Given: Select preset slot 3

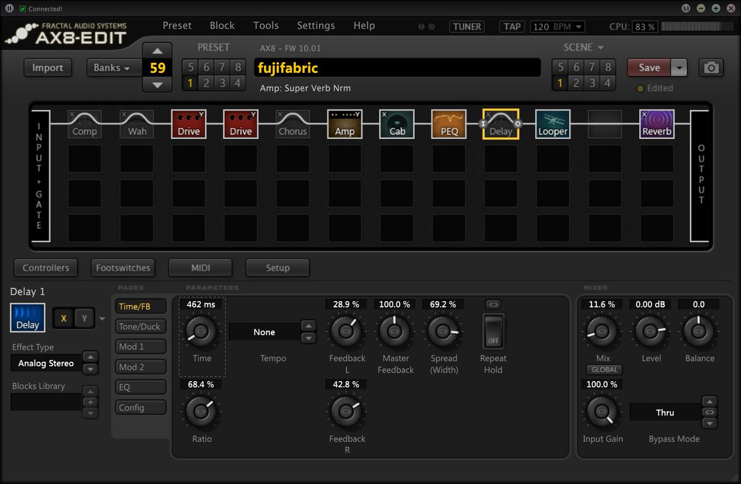Looking at the screenshot, I should point(222,83).
